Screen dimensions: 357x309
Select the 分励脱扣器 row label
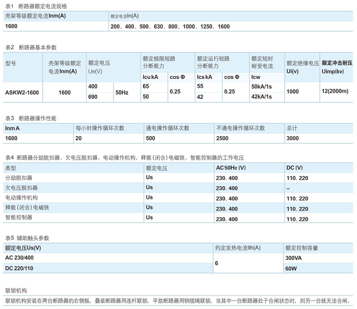click(18, 178)
